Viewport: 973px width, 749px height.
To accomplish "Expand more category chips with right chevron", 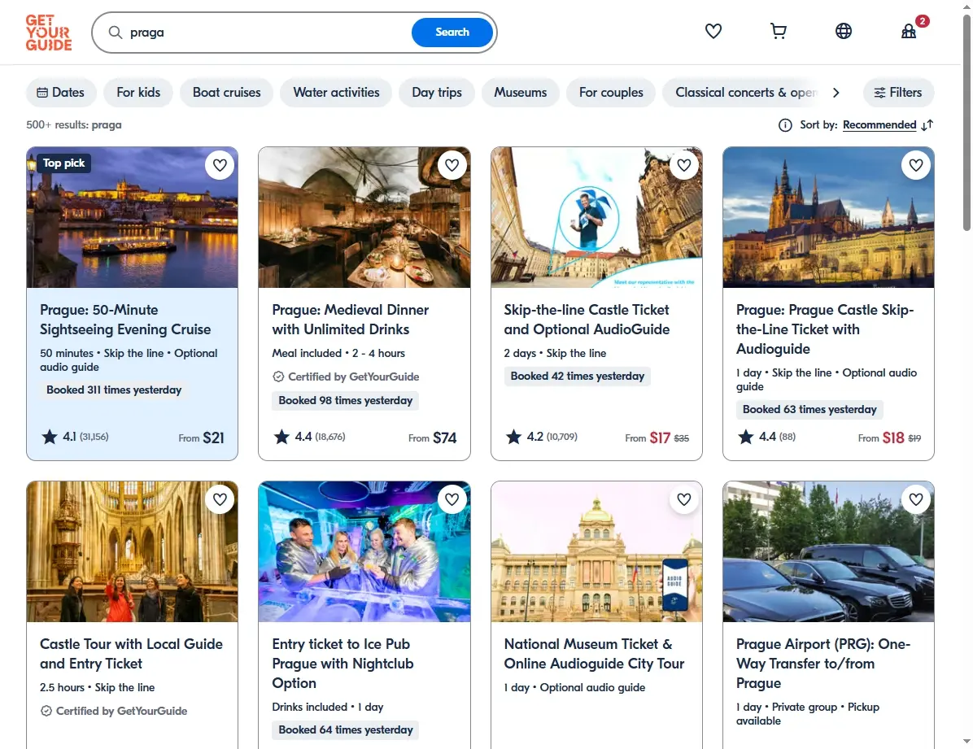I will click(836, 93).
